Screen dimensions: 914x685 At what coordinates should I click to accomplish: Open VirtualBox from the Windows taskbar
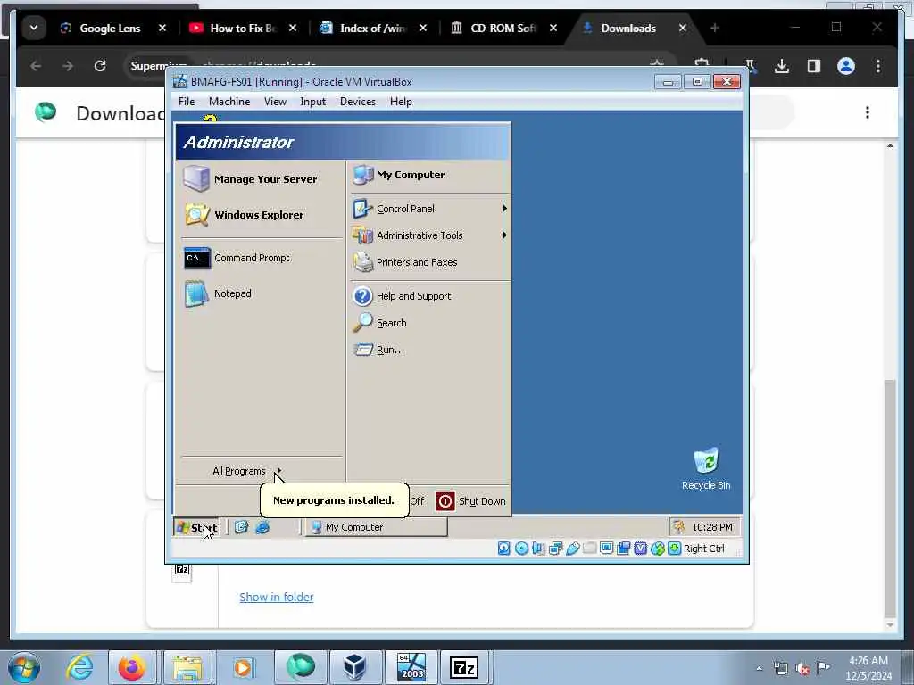[x=353, y=667]
